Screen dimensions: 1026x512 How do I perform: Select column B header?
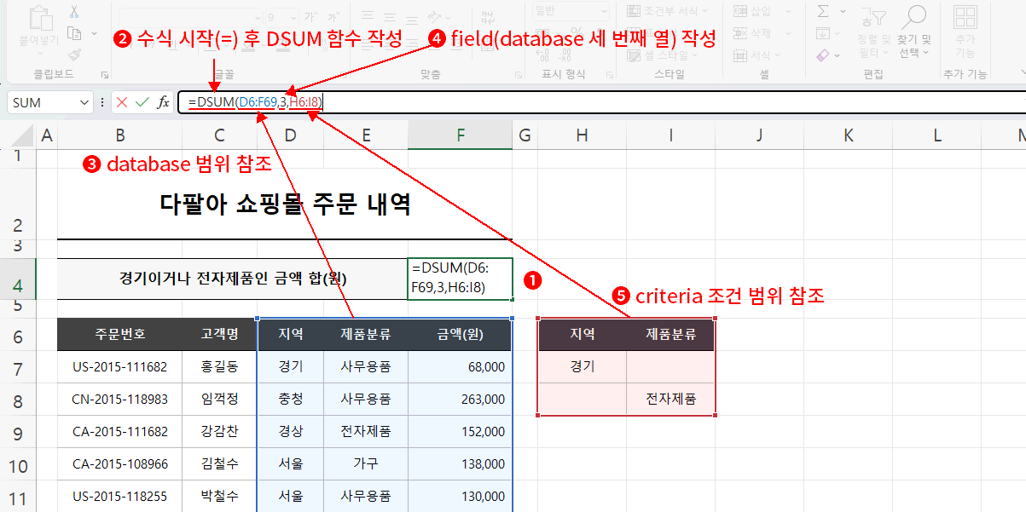pos(119,135)
